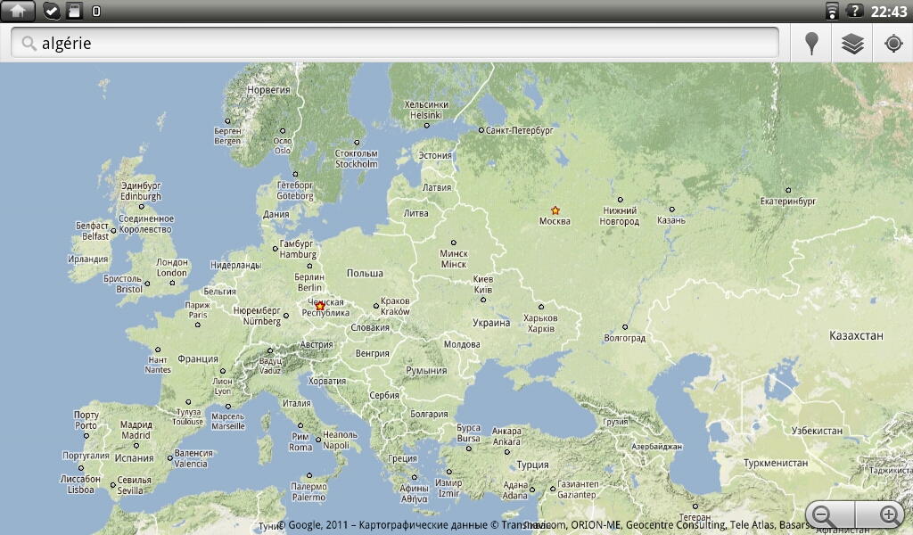Tap the city dot above Осло
Viewport: 913px width, 535px height.
(283, 131)
